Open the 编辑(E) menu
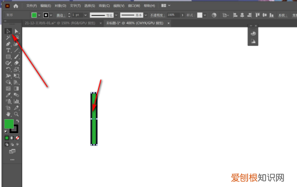The height and width of the screenshot is (187, 297). coord(46,6)
